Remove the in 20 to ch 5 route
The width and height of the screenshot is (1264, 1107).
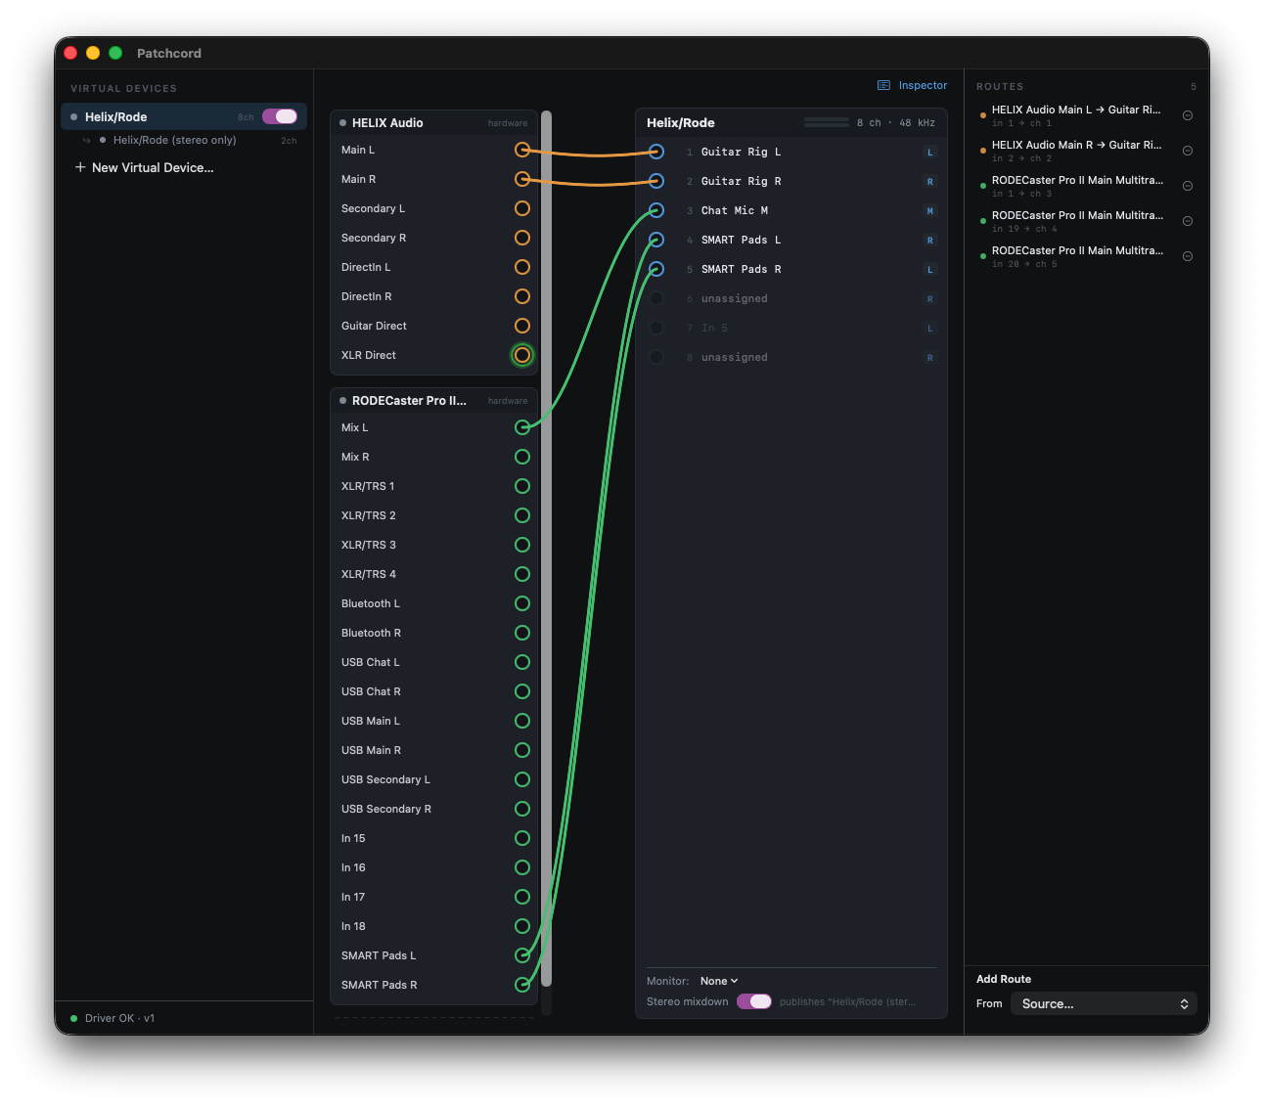point(1188,256)
